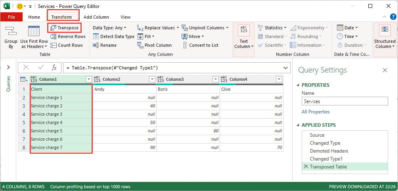398x191 pixels.
Task: Open the All Properties link
Action: pos(316,112)
